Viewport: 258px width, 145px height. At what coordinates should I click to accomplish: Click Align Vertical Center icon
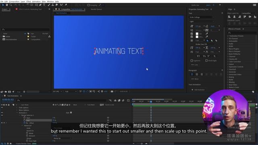(x=250, y=17)
